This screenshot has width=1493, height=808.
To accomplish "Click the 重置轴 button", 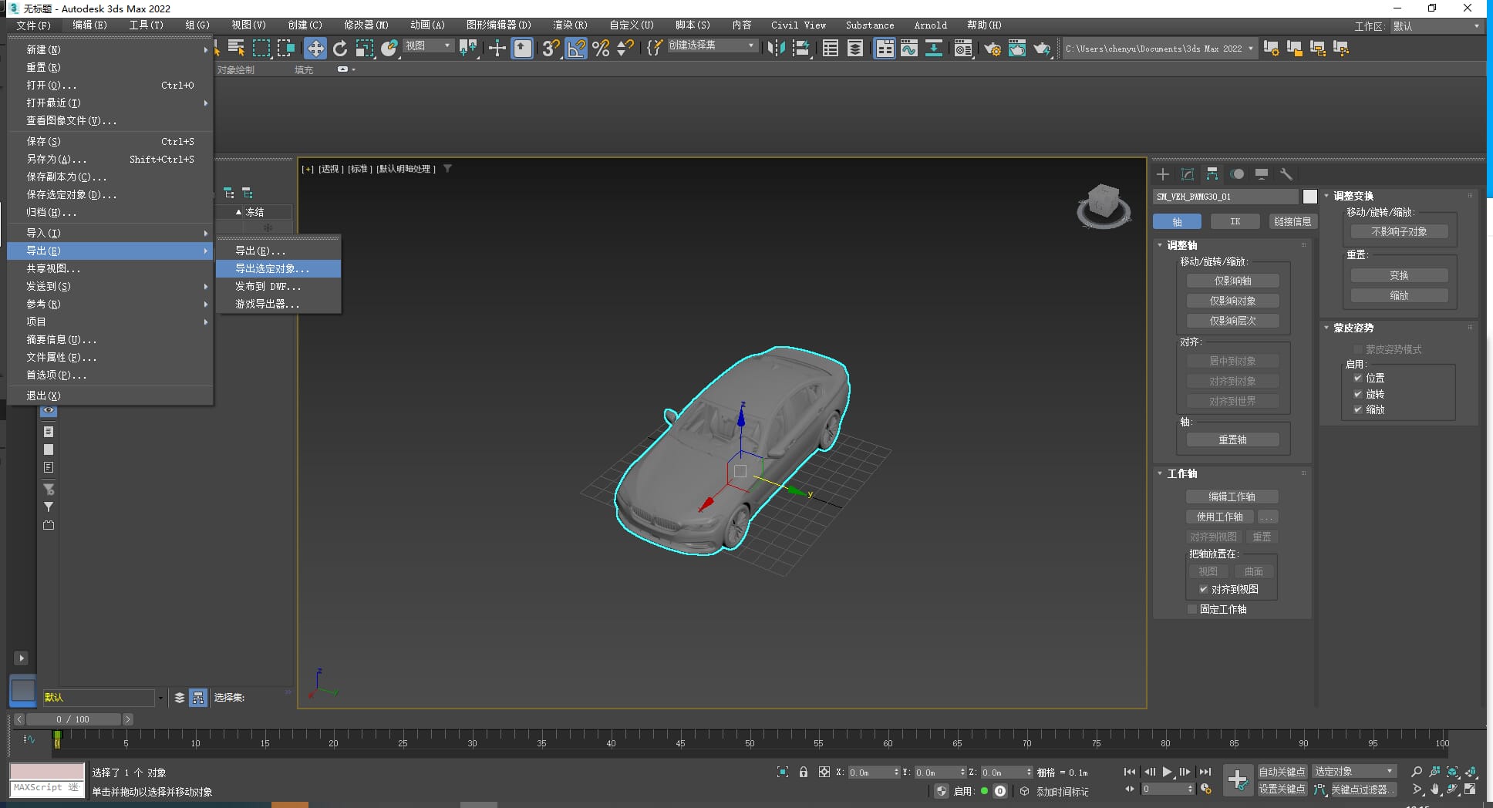I will (x=1232, y=439).
